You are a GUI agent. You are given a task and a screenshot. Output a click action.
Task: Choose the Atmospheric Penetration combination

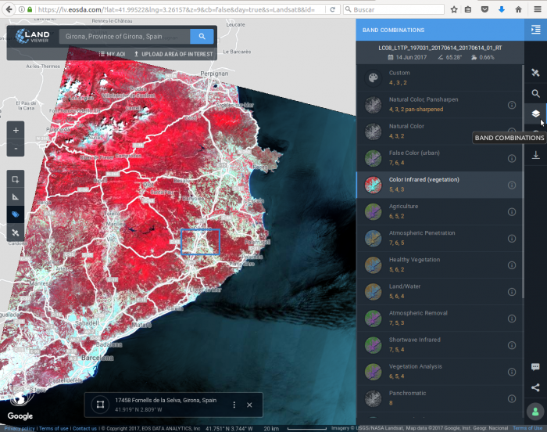(x=440, y=238)
